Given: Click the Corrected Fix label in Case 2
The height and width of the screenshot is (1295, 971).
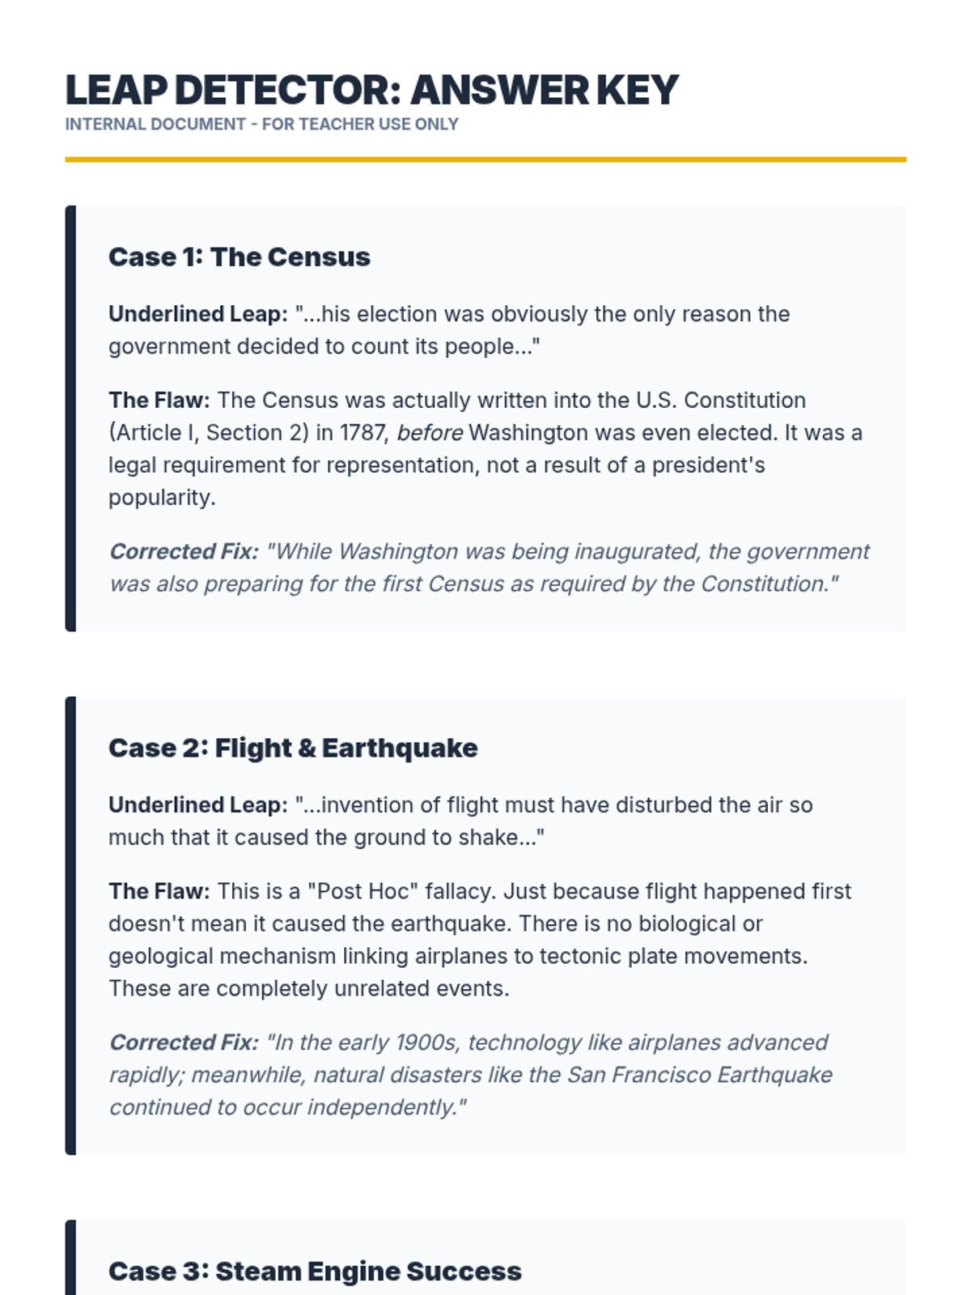Looking at the screenshot, I should [184, 1042].
